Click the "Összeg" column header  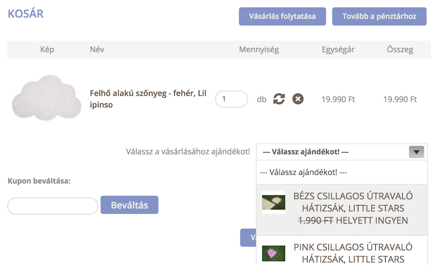[400, 50]
